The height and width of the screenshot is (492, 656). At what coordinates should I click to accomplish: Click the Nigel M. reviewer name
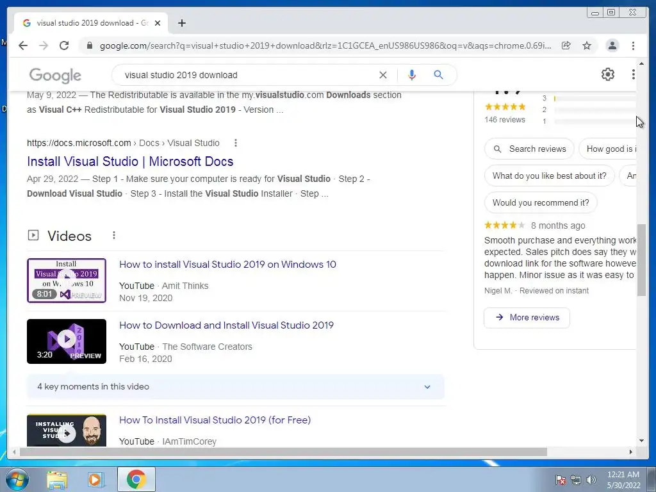(498, 291)
